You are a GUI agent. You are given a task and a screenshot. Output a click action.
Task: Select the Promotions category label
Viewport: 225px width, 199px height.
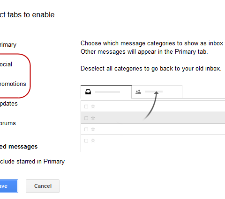(x=13, y=84)
